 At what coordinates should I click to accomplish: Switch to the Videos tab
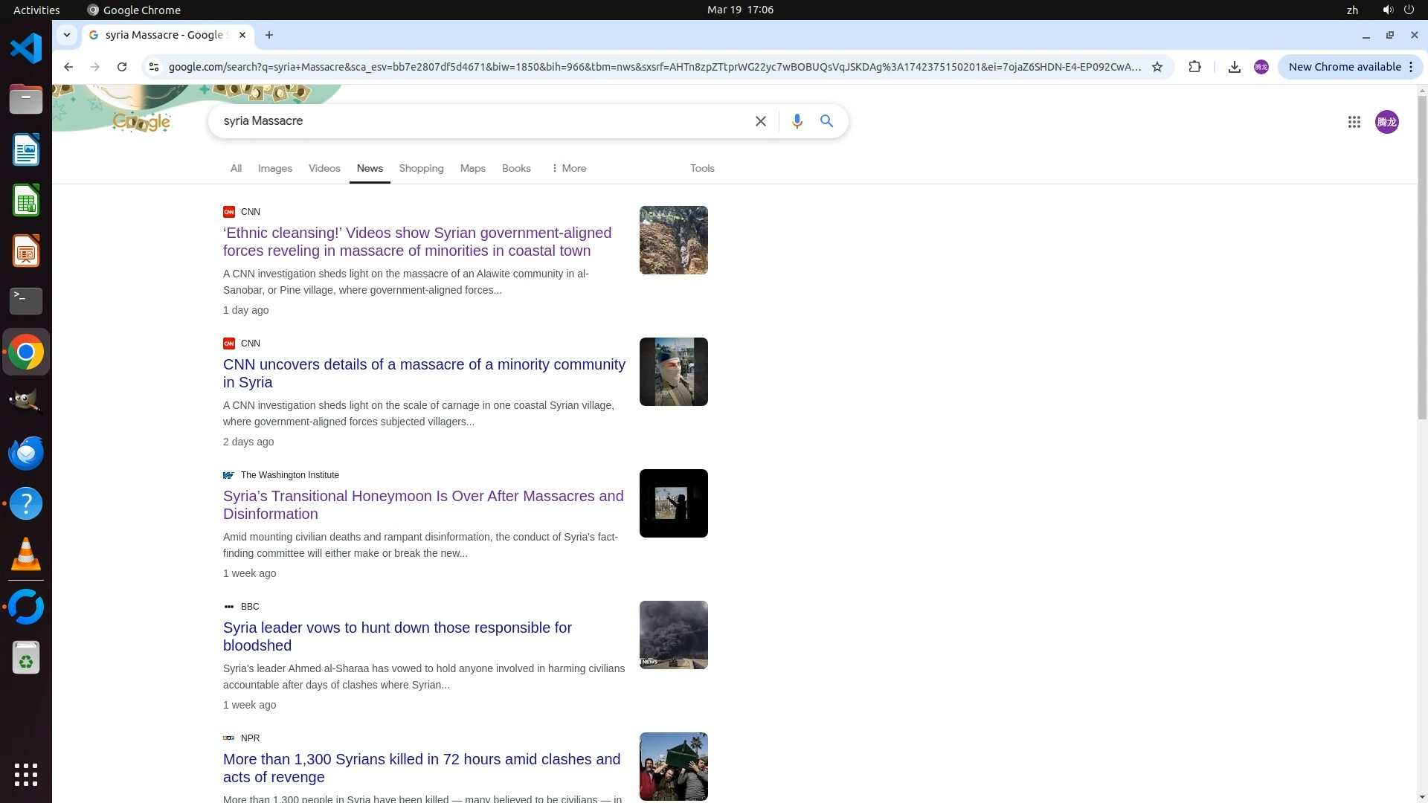pyautogui.click(x=324, y=169)
